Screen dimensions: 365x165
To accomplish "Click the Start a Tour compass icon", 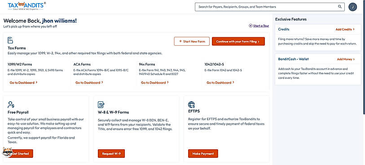I will coord(251,26).
